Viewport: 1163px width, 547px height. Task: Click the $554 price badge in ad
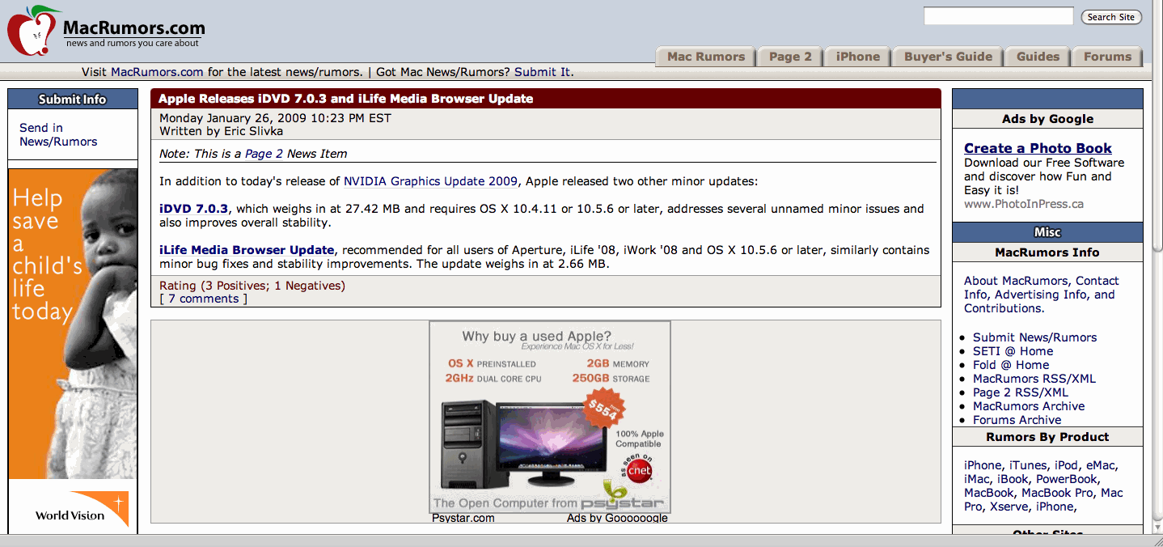point(604,407)
